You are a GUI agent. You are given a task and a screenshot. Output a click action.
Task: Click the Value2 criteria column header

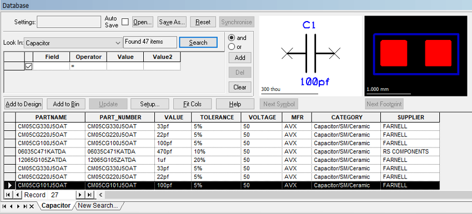[x=162, y=57]
